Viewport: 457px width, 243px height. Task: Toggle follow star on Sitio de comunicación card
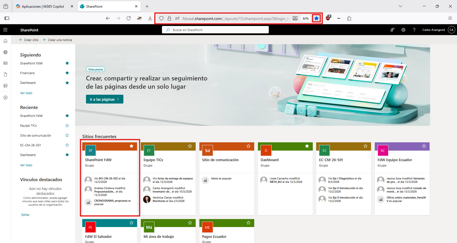248,146
